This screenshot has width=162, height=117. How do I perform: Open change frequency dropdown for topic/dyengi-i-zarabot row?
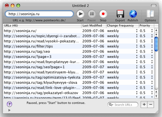click(x=137, y=36)
